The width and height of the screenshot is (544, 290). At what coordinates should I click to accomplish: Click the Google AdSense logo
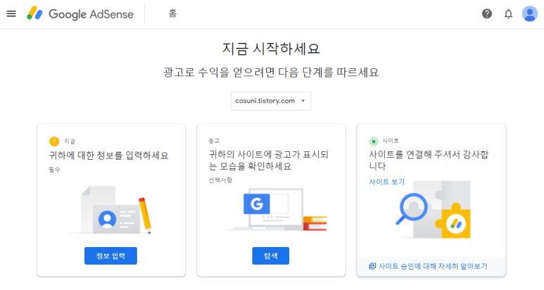[80, 14]
